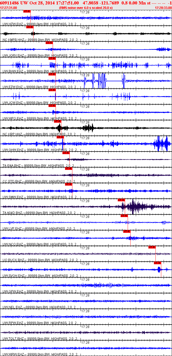This screenshot has width=172, height=356.
Task: Select the pick flag on UO BUCK trace
Action: (152, 247)
